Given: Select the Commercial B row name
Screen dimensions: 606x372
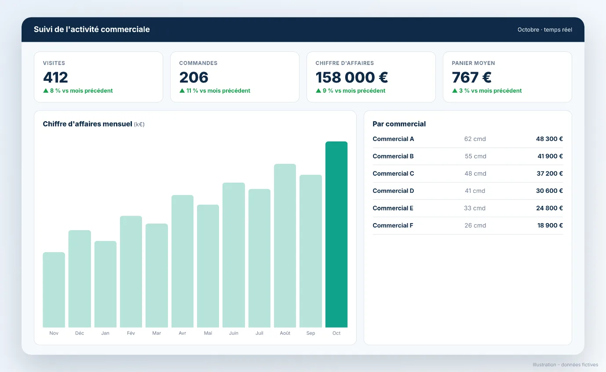Looking at the screenshot, I should 393,156.
